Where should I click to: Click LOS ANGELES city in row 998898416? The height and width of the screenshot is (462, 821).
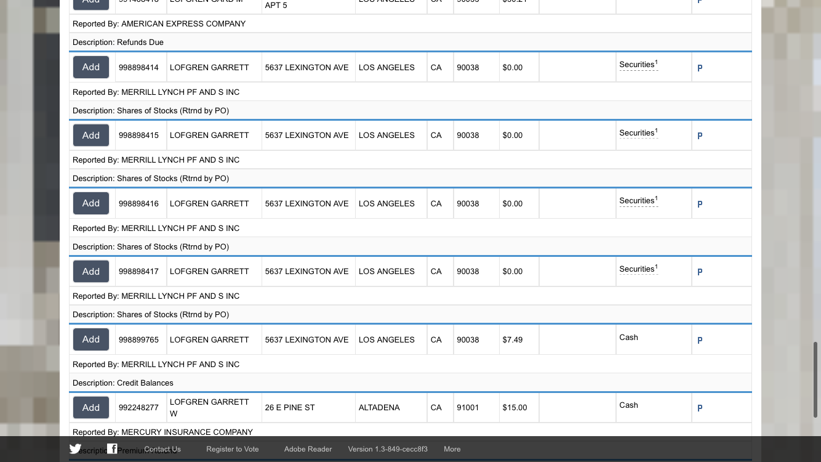click(386, 203)
